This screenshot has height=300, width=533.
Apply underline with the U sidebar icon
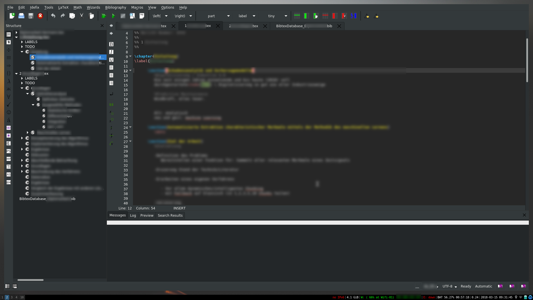(x=111, y=60)
